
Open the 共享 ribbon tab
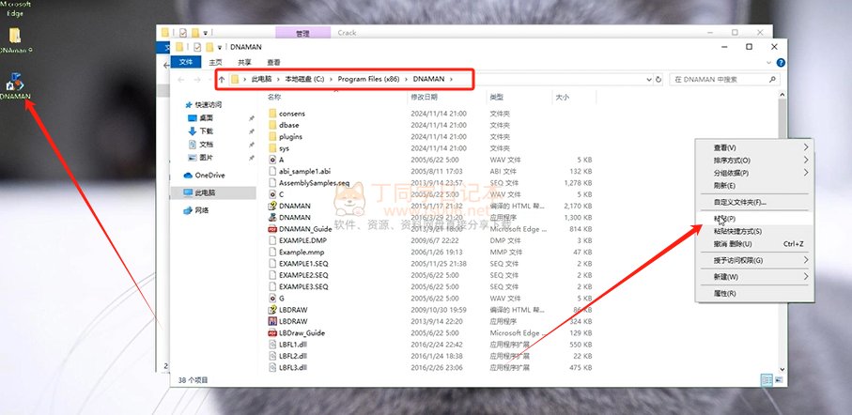[244, 63]
